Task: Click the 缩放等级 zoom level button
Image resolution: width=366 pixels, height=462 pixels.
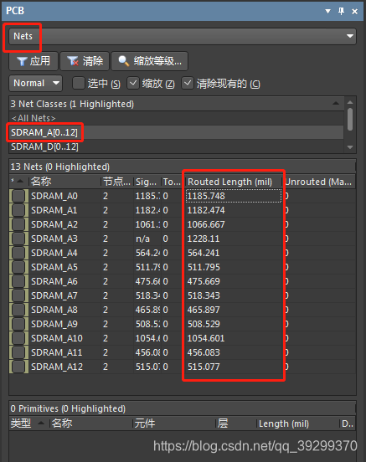Action: tap(150, 61)
